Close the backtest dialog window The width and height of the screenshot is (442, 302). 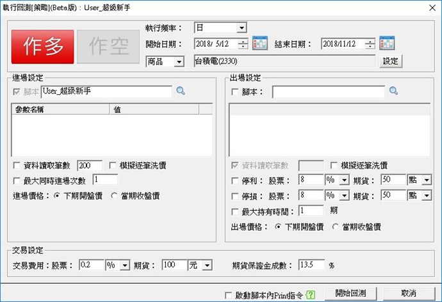pos(432,8)
